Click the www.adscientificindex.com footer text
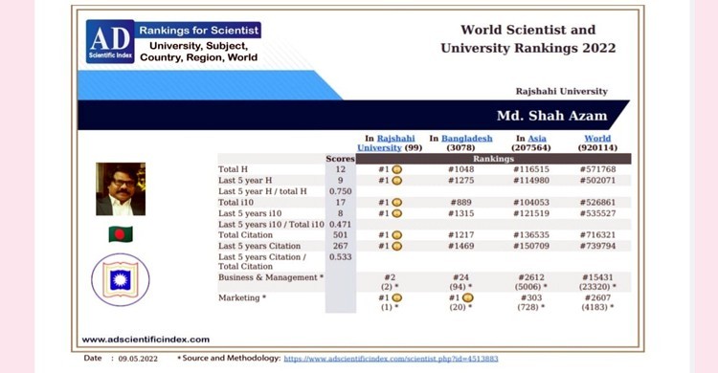The height and width of the screenshot is (373, 718). tap(146, 340)
